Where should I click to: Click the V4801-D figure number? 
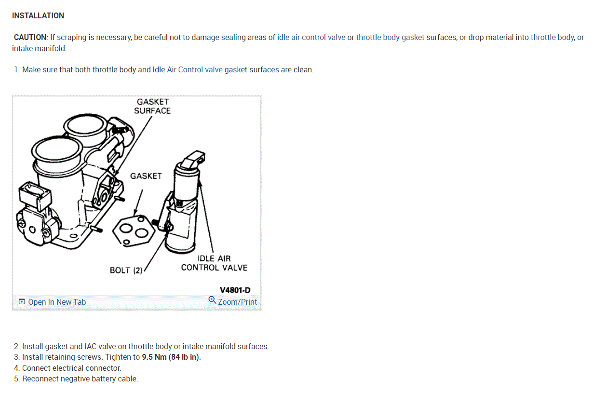coord(235,290)
